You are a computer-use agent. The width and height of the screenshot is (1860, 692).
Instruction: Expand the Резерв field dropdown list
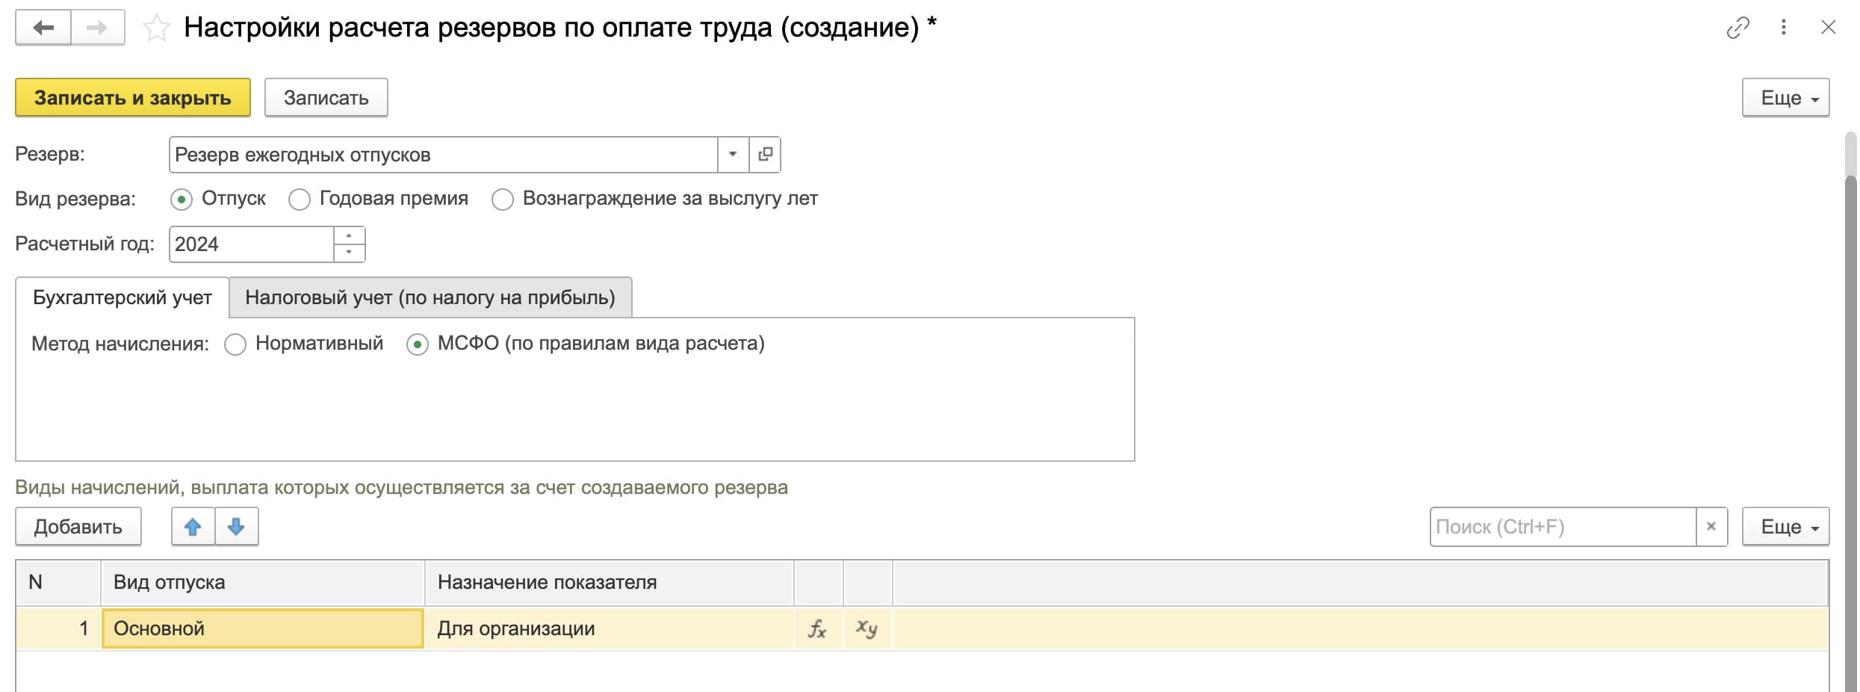pos(733,155)
